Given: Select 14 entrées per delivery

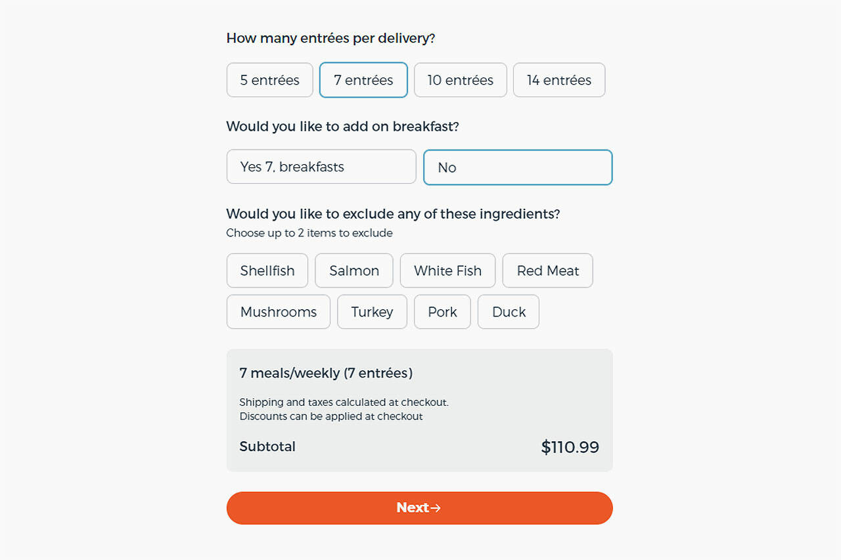Looking at the screenshot, I should pyautogui.click(x=558, y=80).
